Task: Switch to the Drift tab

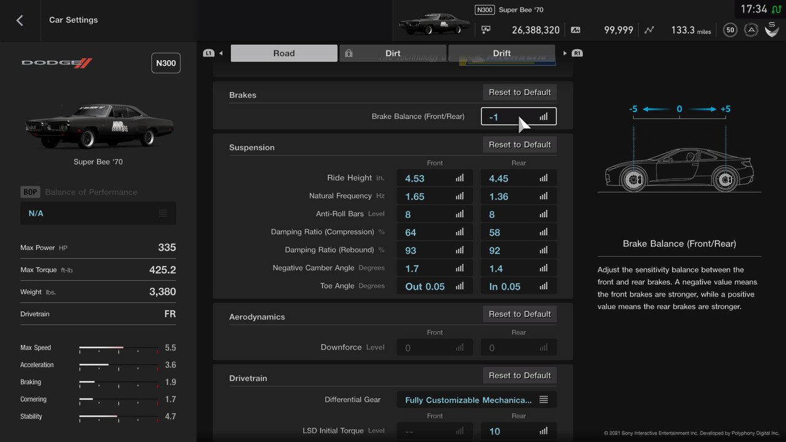Action: 502,53
